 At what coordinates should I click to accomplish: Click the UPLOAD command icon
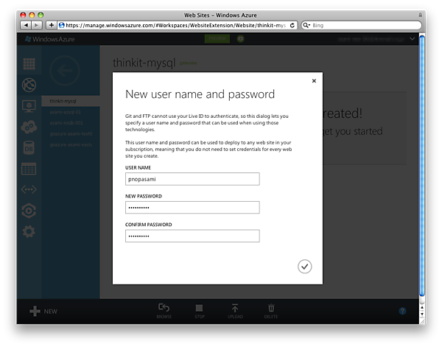tap(235, 311)
